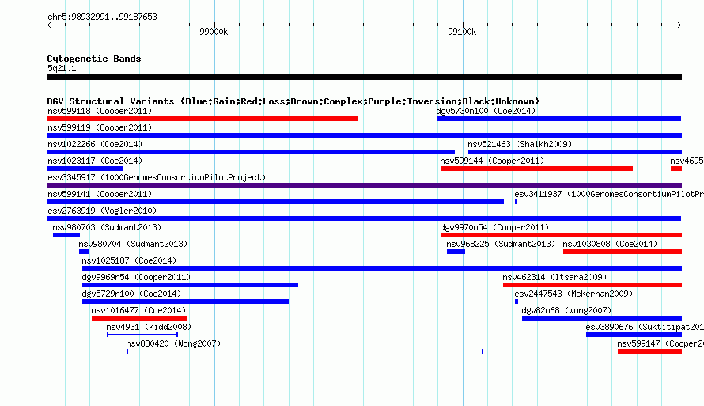Screen dimensions: 704x406
Task: Select the red nsv599147 loss bar
Action: (649, 351)
